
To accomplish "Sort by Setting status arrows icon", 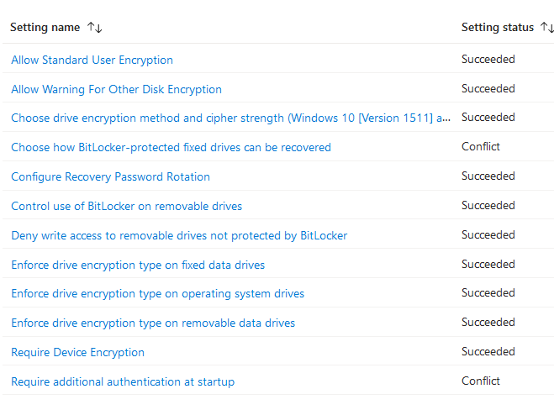I will (546, 28).
